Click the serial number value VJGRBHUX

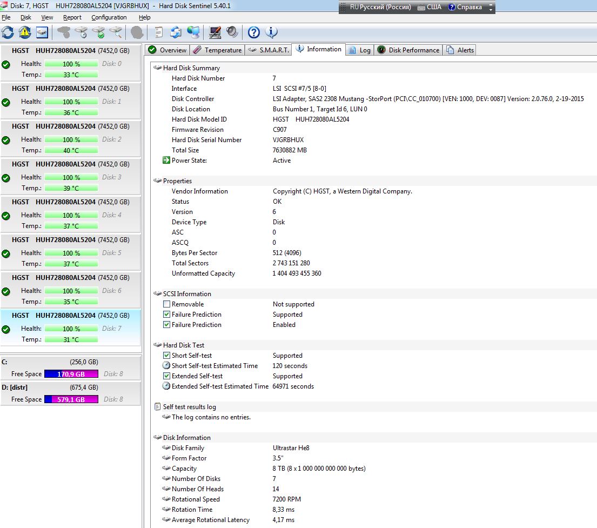click(288, 140)
